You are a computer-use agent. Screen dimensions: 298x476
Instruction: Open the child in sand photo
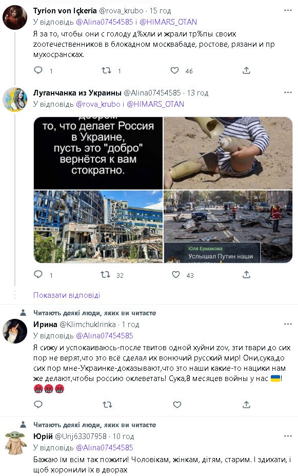(228, 154)
